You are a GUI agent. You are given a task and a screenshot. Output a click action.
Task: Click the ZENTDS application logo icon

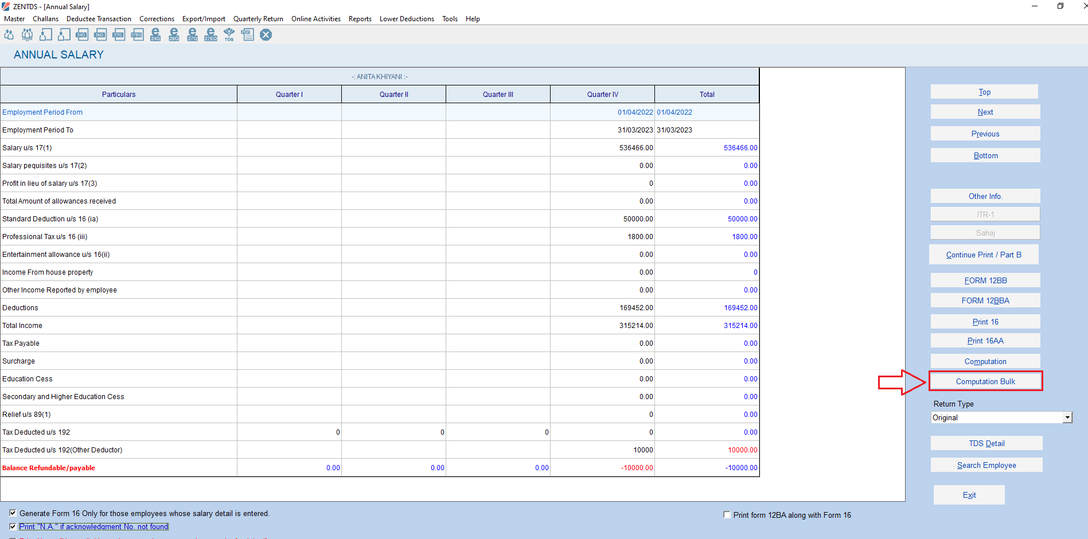coord(6,6)
